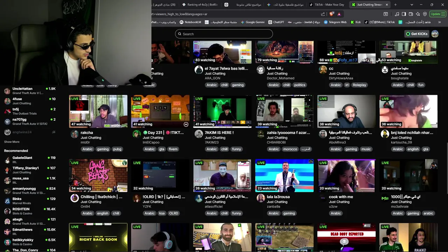The image size is (448, 252).
Task: Open the mo3athraie streamer avatar
Action: [385, 198]
